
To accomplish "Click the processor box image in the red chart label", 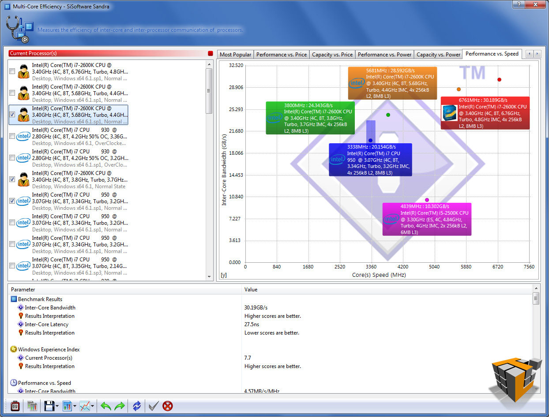I will point(450,114).
